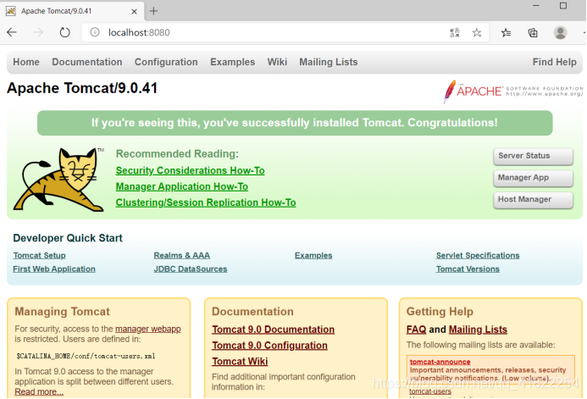Open Mailing Lists link in Getting Help
This screenshot has height=399, width=587.
478,330
